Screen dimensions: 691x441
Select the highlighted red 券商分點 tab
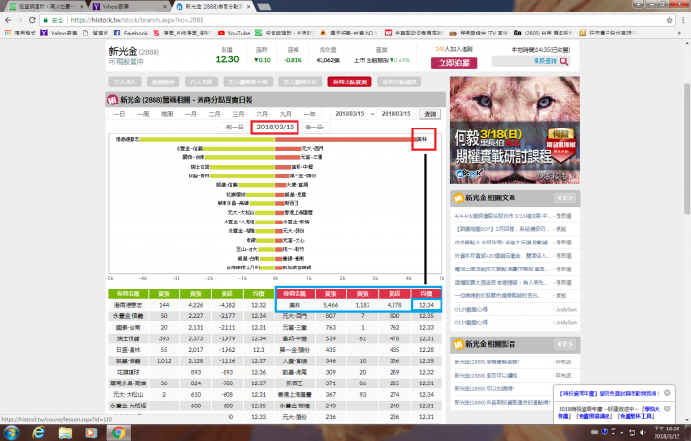[x=350, y=81]
